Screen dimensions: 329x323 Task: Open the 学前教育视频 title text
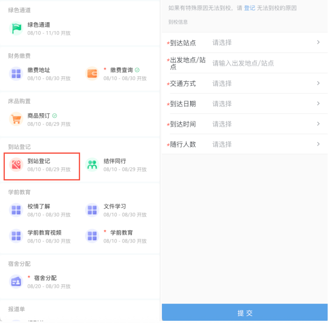44,233
